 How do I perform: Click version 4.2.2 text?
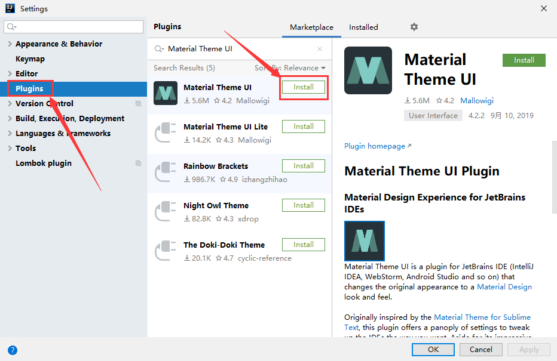(x=476, y=116)
